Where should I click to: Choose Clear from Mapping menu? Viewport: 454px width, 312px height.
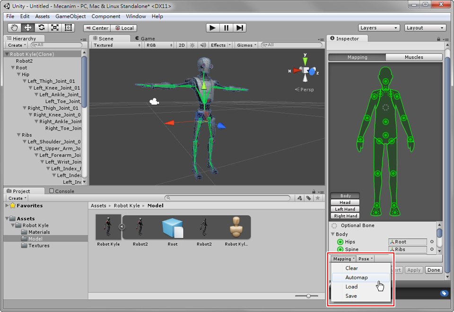pyautogui.click(x=360, y=268)
